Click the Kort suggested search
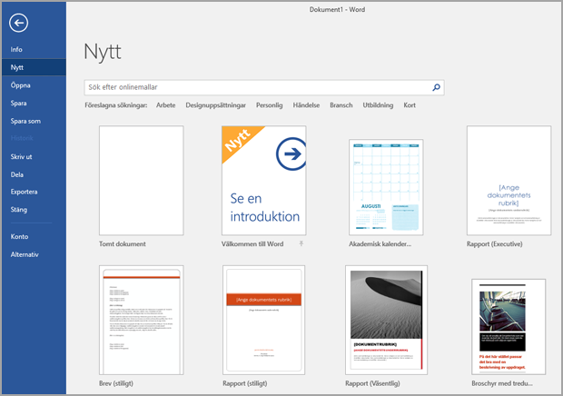Image resolution: width=563 pixels, height=396 pixels. pyautogui.click(x=410, y=105)
